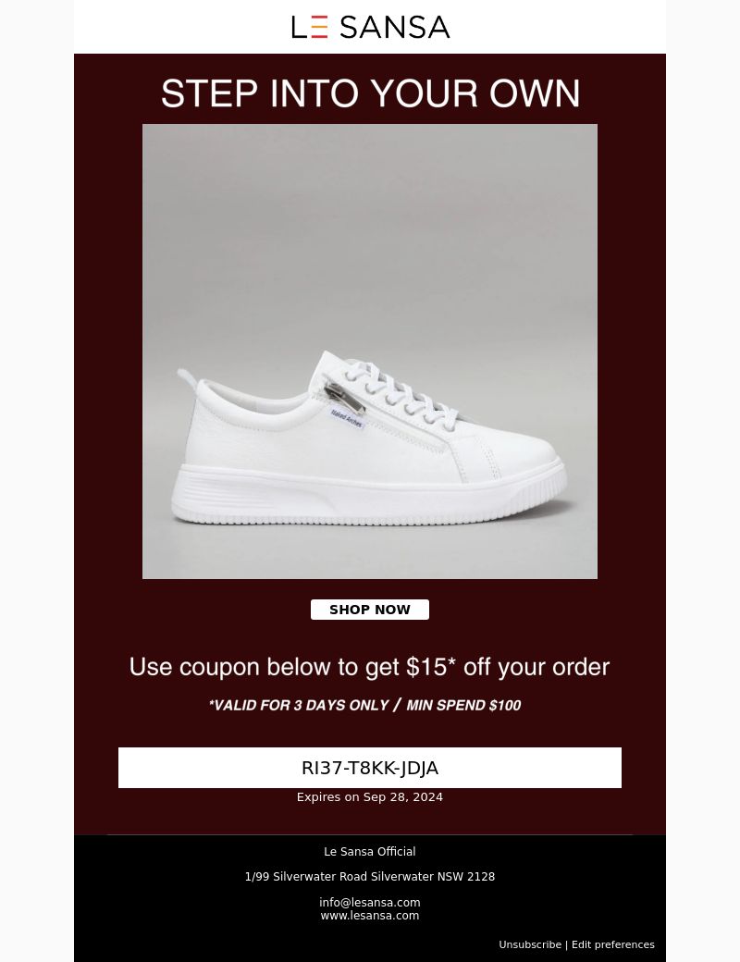This screenshot has width=740, height=962.
Task: Click the red E in the logo
Action: pyautogui.click(x=320, y=27)
